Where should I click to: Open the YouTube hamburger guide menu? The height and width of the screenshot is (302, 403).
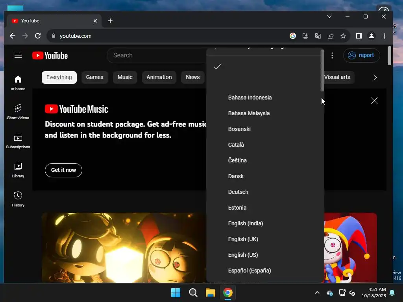tap(18, 55)
